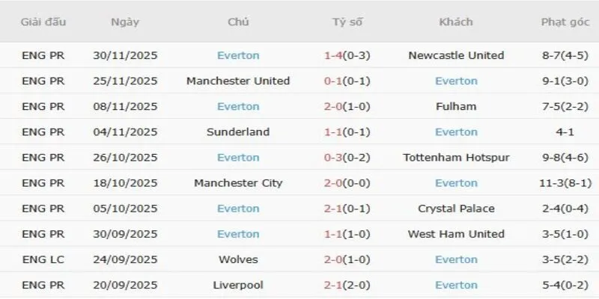Click the West Ham United link
Image resolution: width=599 pixels, height=299 pixels.
[456, 234]
